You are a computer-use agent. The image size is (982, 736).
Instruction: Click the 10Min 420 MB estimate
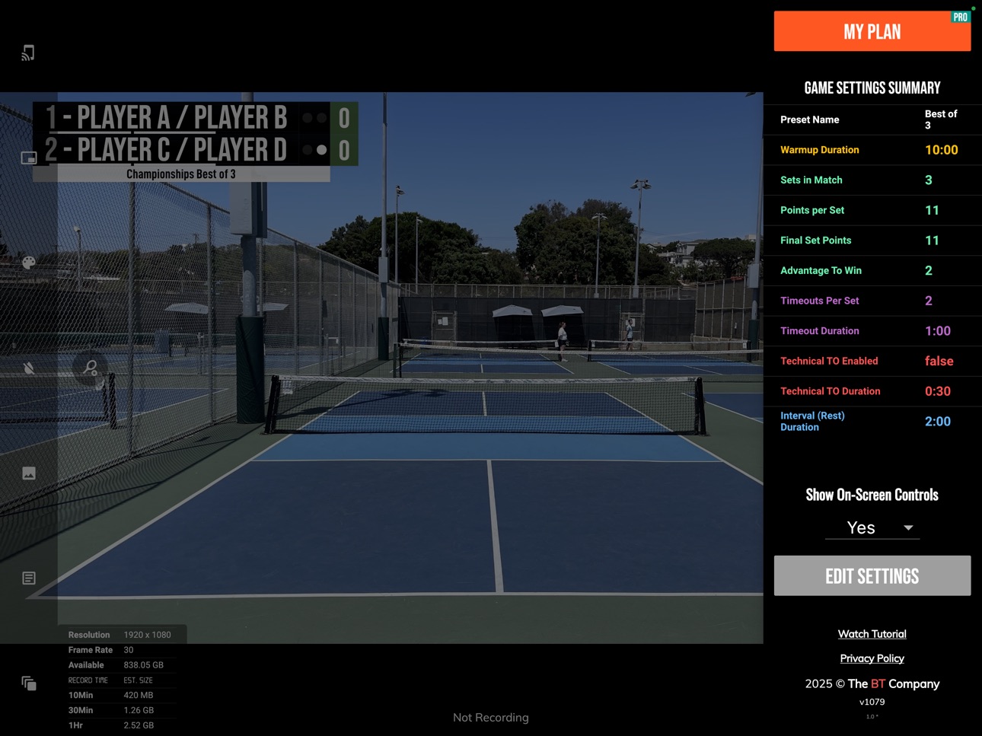(139, 695)
